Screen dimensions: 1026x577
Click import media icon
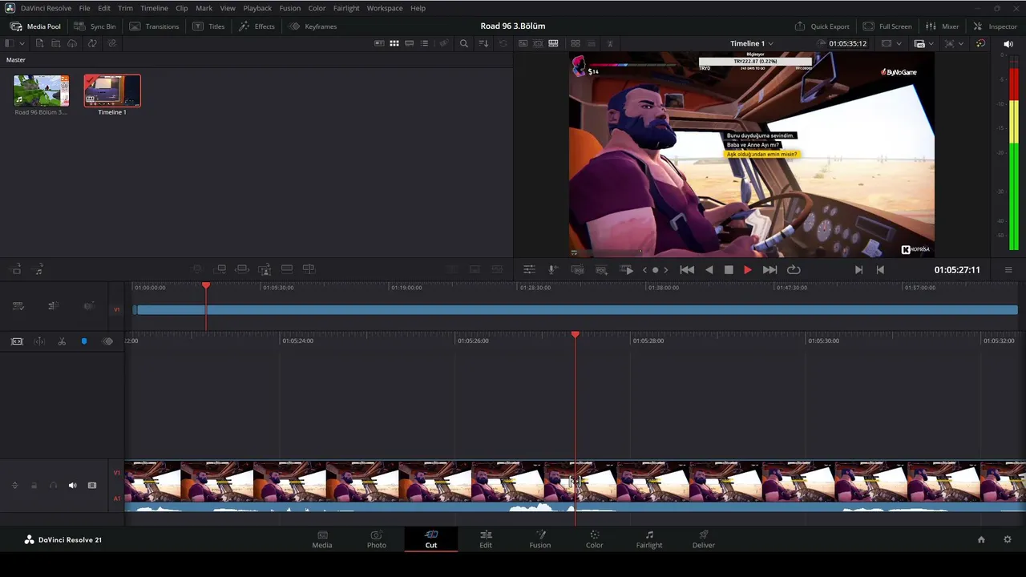click(39, 43)
